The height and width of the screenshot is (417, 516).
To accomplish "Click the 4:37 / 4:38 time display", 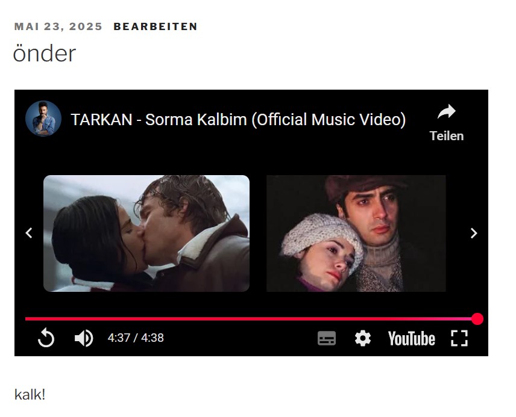I will tap(136, 338).
